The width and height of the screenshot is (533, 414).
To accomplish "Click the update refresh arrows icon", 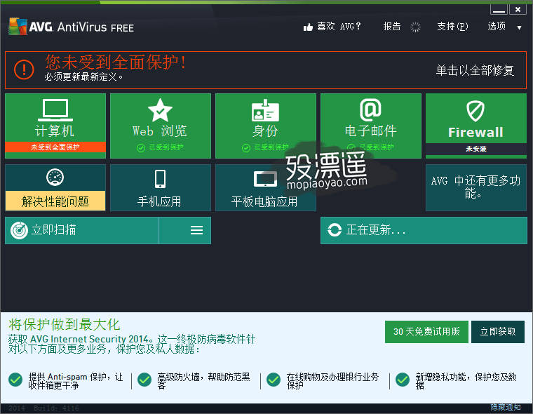I will (x=335, y=230).
